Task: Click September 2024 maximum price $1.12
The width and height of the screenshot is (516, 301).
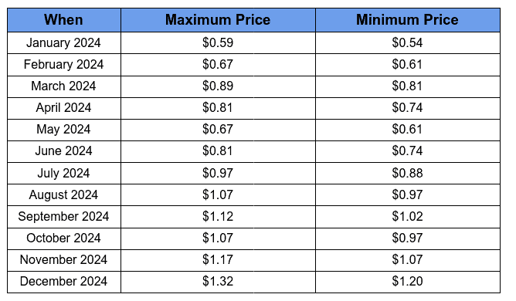Action: [218, 216]
